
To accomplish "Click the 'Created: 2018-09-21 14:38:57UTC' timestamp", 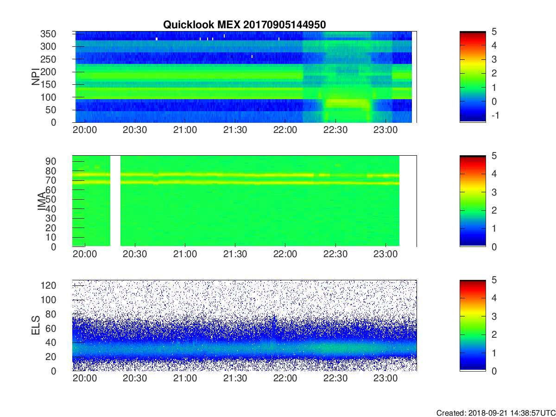I will tap(495, 412).
